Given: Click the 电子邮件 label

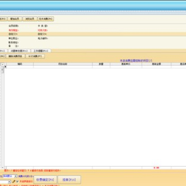Looking at the screenshot, I should point(43,38).
